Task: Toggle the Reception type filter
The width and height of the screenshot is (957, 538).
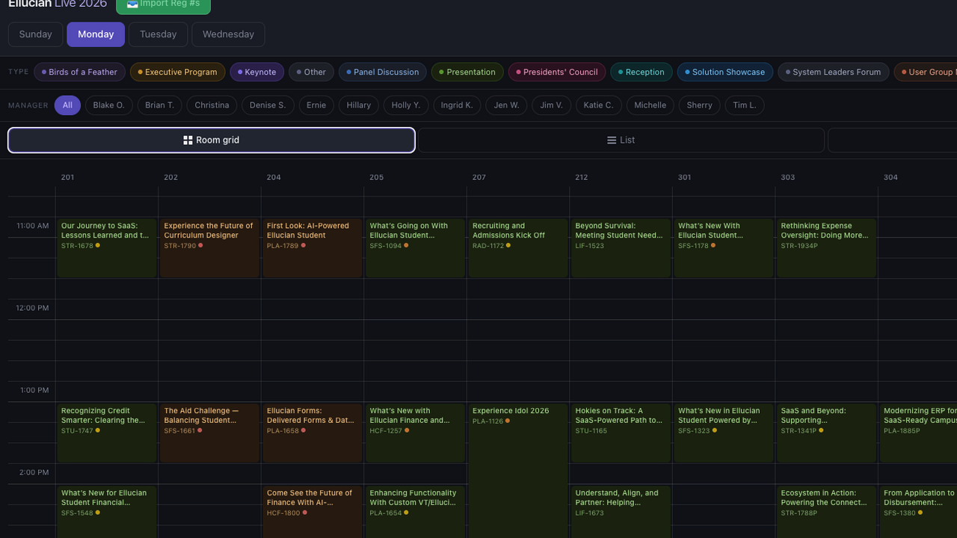Action: coord(641,72)
